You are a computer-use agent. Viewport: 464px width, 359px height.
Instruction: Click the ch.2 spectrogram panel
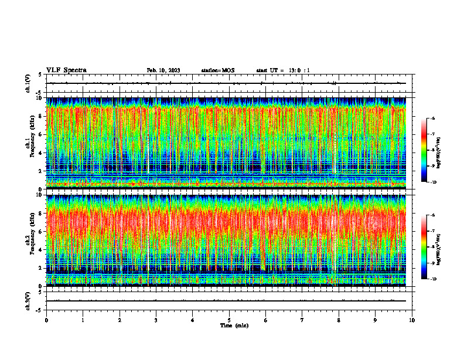[x=226, y=241]
